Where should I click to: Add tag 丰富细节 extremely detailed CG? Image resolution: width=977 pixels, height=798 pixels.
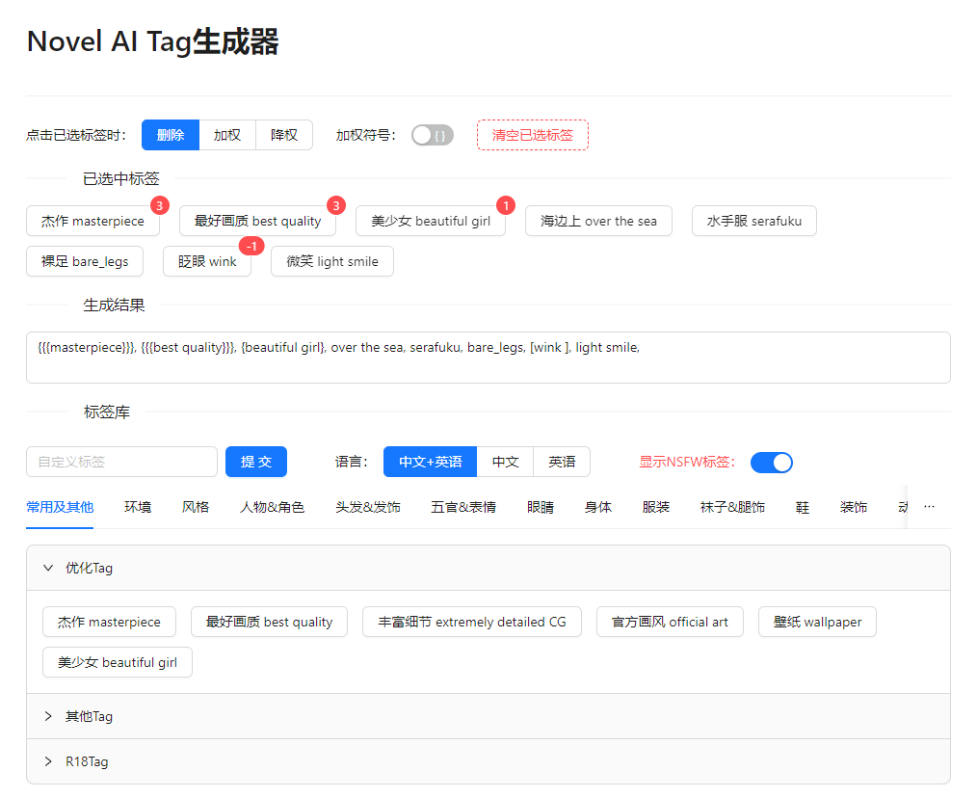click(472, 622)
